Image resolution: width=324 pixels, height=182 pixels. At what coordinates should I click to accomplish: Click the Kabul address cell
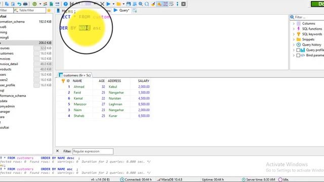pos(113,86)
